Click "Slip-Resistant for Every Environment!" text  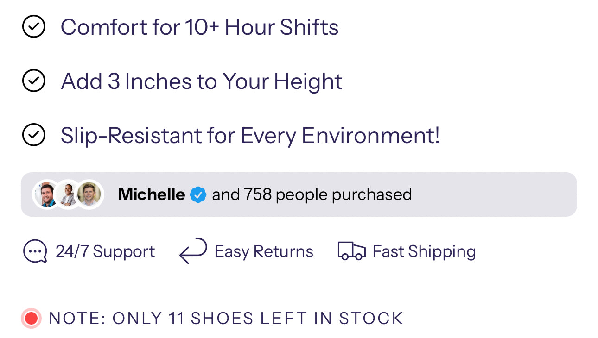coord(250,136)
